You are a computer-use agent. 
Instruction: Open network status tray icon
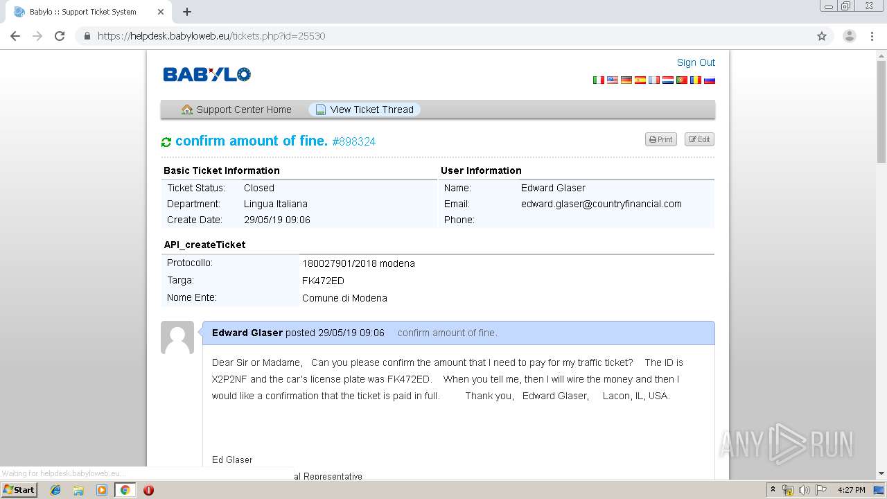(788, 490)
